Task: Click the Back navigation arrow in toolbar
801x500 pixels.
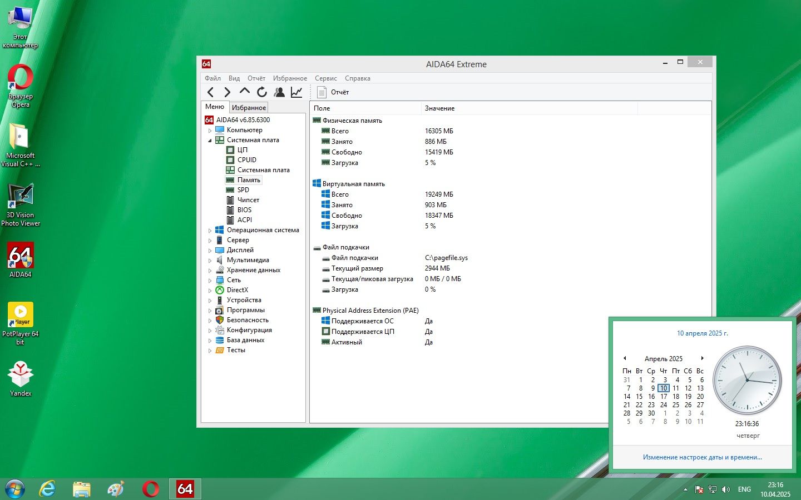Action: [210, 92]
